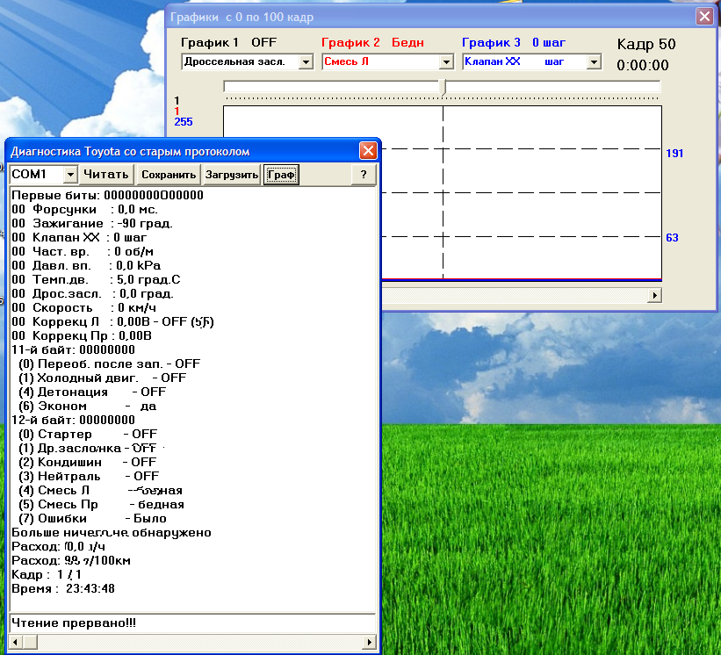Click the 'График 2' red label
Image resolution: width=721 pixels, height=655 pixels.
tap(350, 43)
